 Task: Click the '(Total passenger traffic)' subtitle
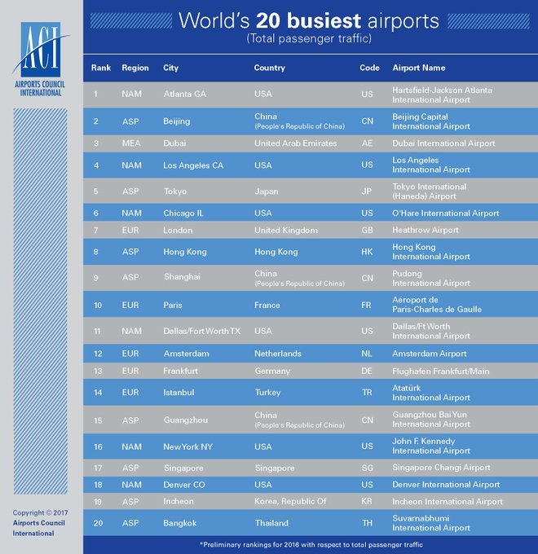click(309, 38)
